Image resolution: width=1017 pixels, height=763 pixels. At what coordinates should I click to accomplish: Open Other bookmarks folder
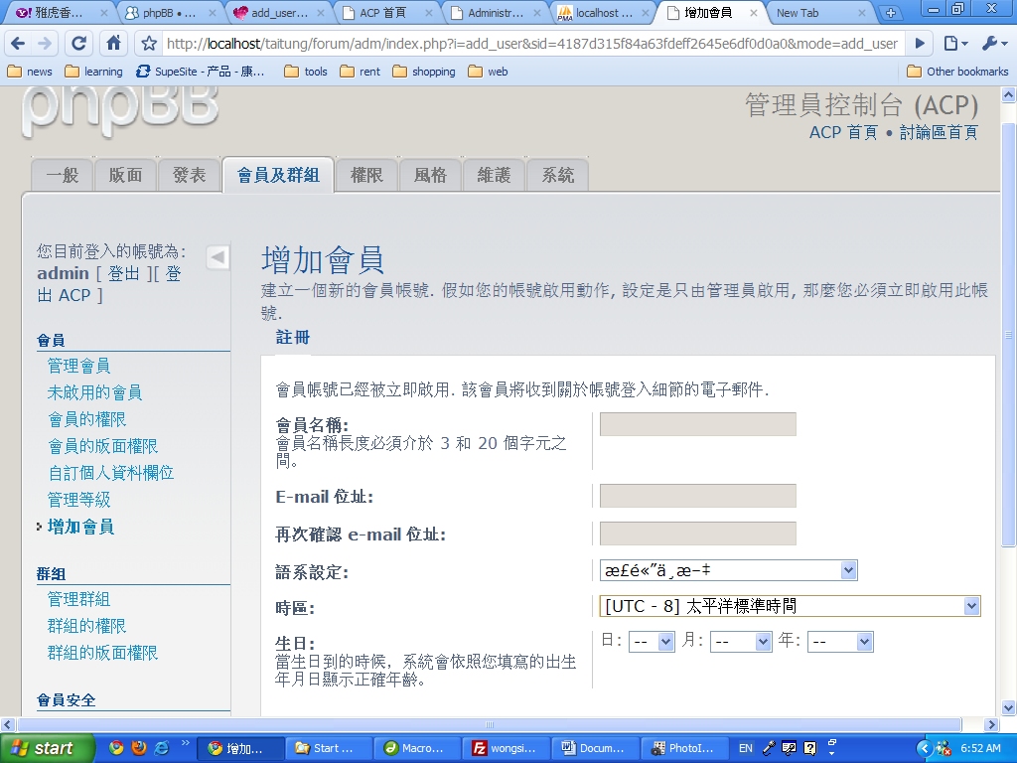click(958, 72)
